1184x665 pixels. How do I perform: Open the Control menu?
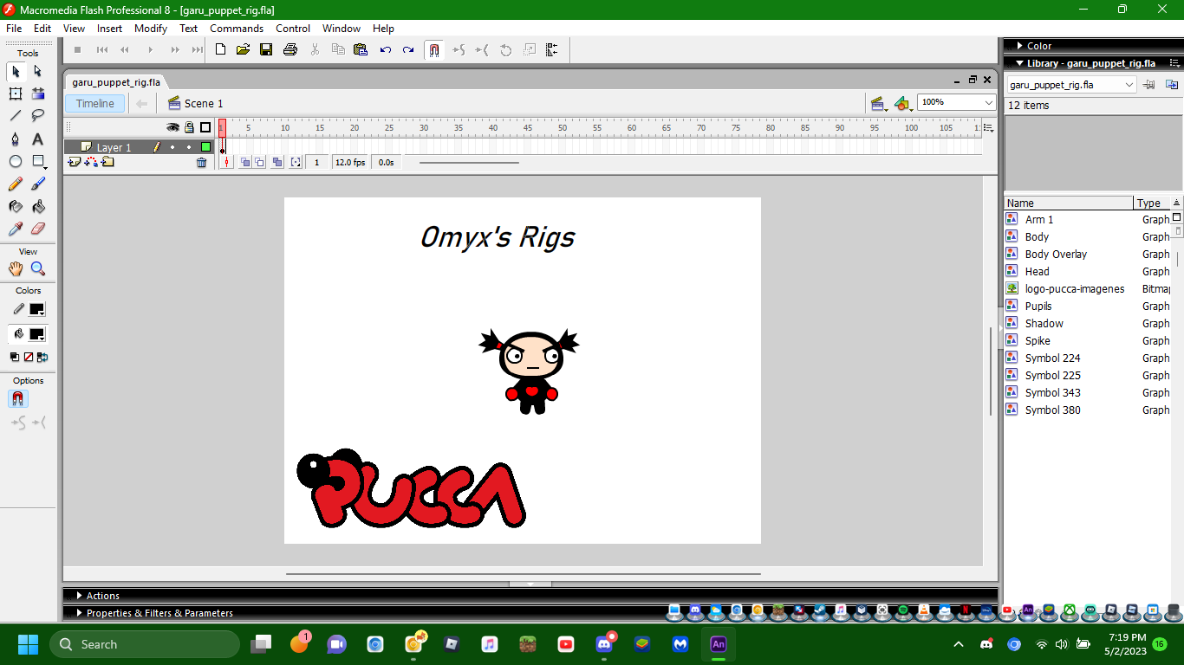(292, 28)
